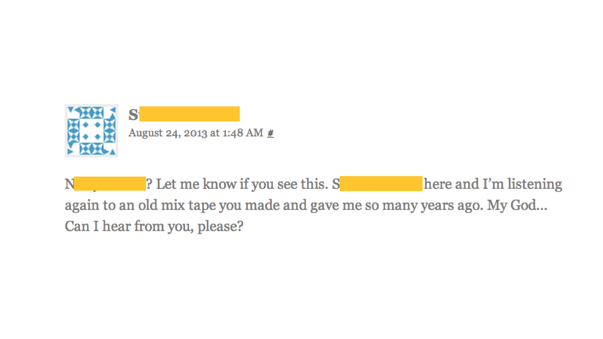
Task: Click the yellow block before "here and I'm"
Action: coord(381,184)
